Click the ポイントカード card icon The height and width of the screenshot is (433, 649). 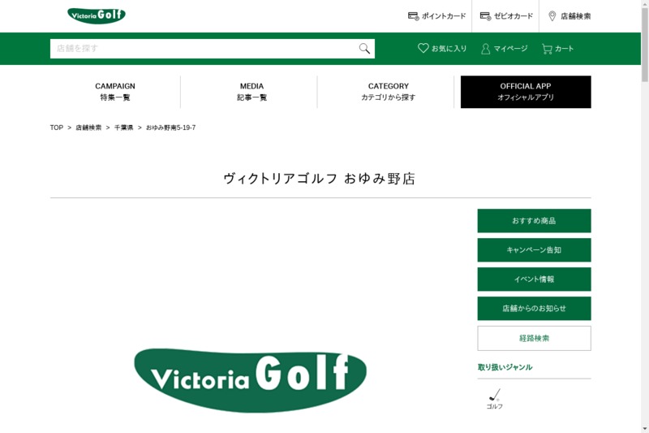click(413, 16)
